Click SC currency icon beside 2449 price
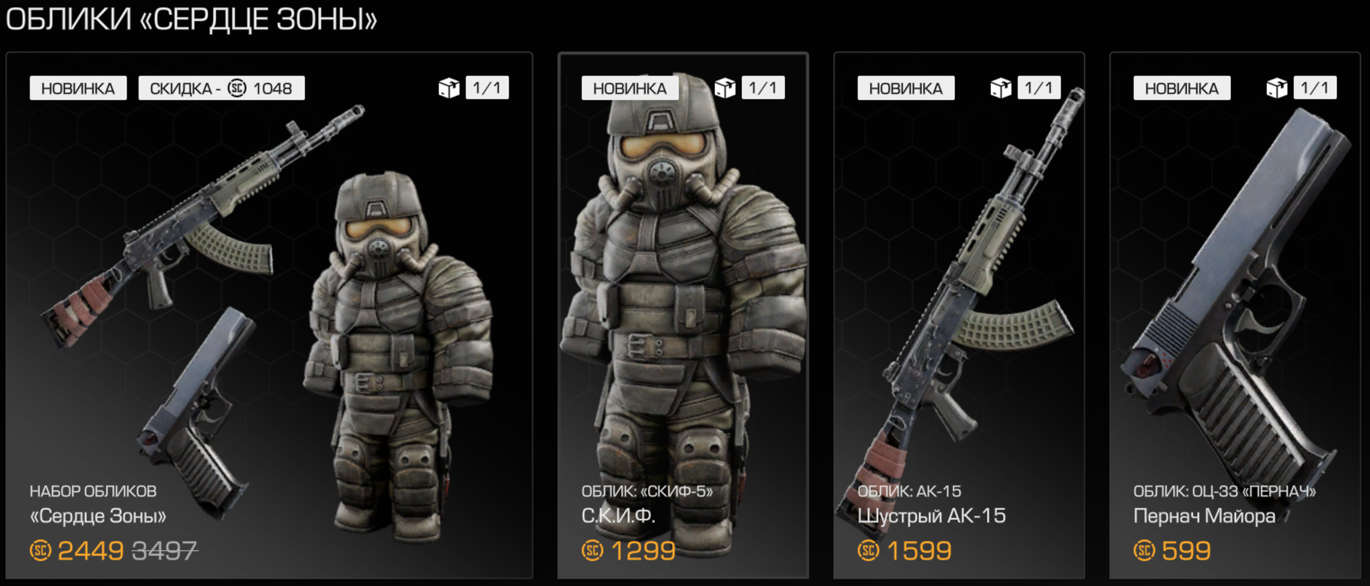The image size is (1370, 586). click(41, 551)
